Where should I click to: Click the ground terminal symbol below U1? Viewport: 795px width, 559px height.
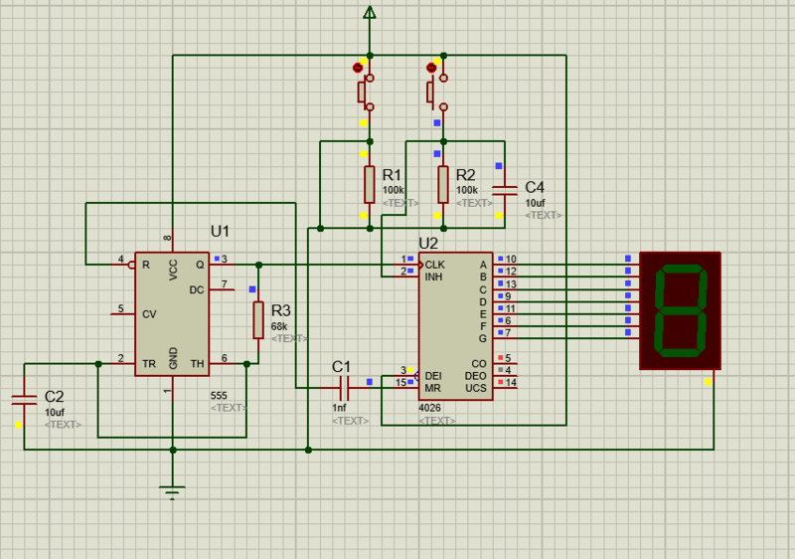pyautogui.click(x=173, y=490)
